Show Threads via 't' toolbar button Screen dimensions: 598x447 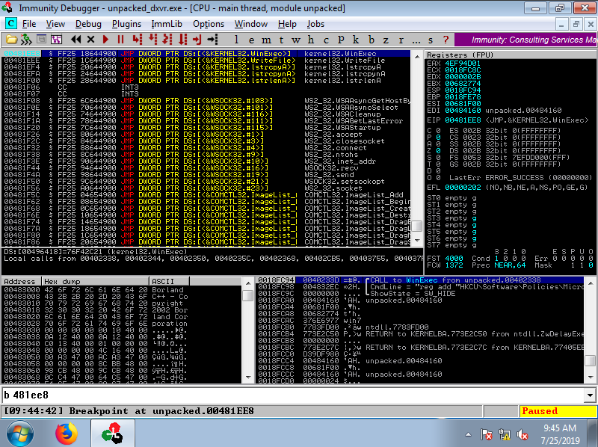tap(282, 40)
